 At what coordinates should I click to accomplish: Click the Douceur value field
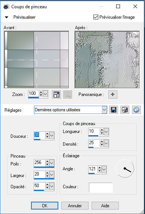39,135
